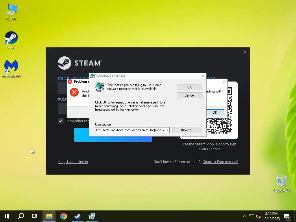Close the Windows Installer dialog

point(203,76)
